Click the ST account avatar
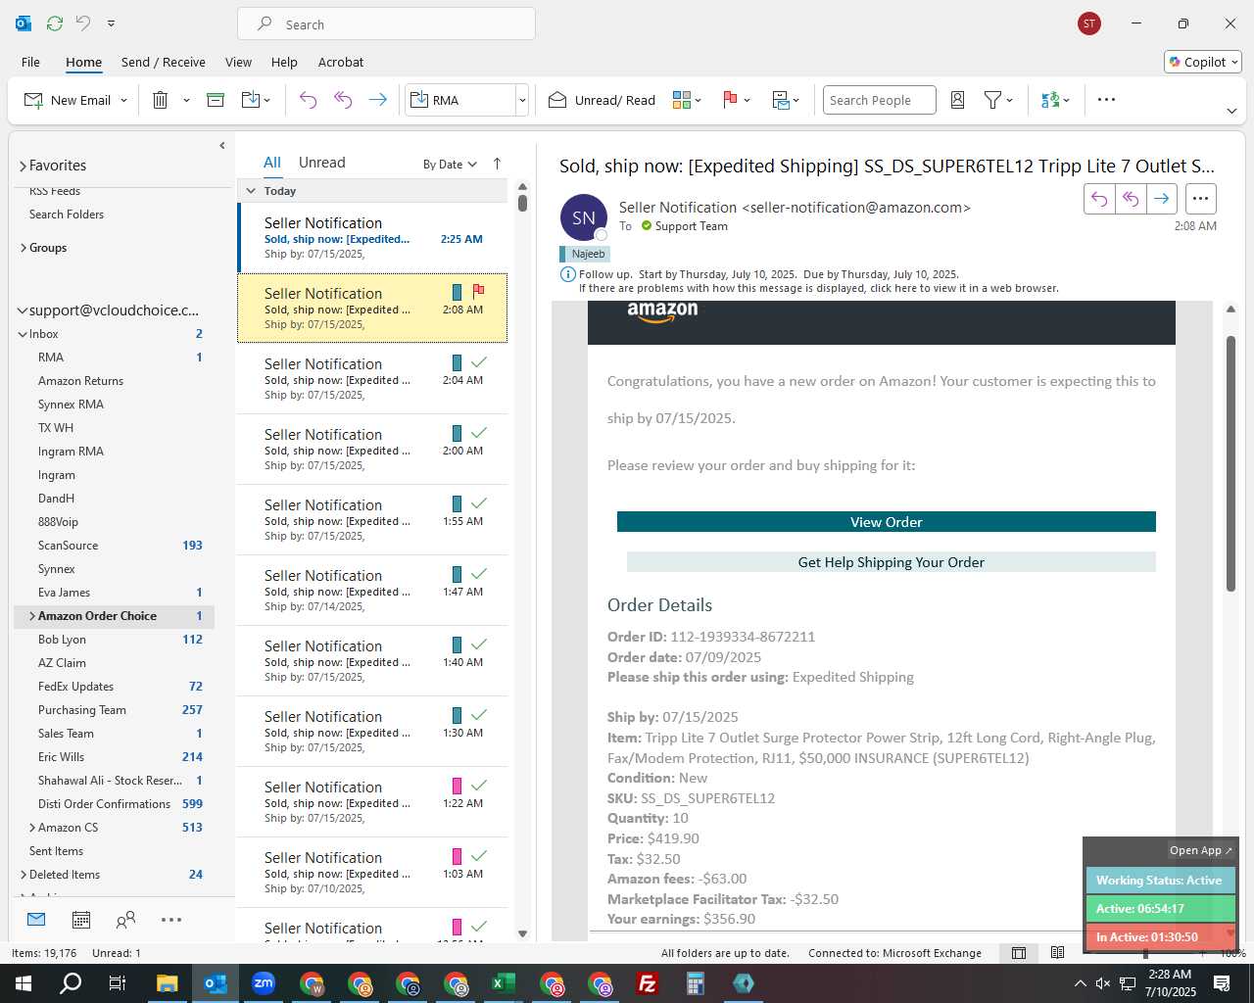Image resolution: width=1254 pixels, height=1003 pixels. [1088, 24]
